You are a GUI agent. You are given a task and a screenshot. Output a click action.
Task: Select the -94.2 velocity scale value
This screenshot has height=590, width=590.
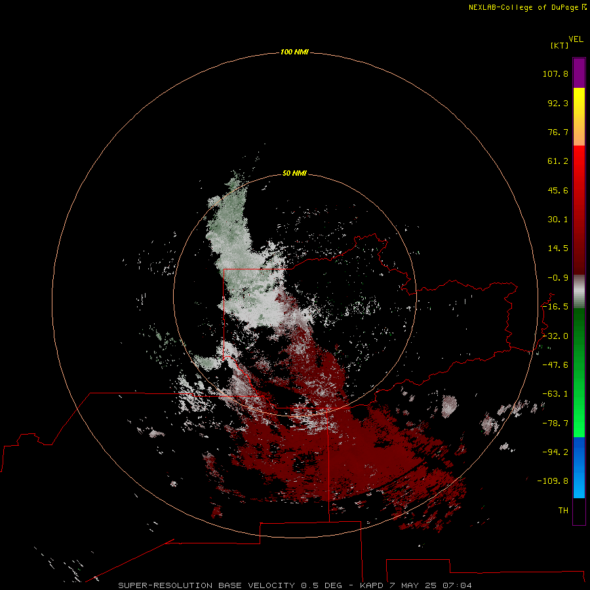click(x=555, y=452)
